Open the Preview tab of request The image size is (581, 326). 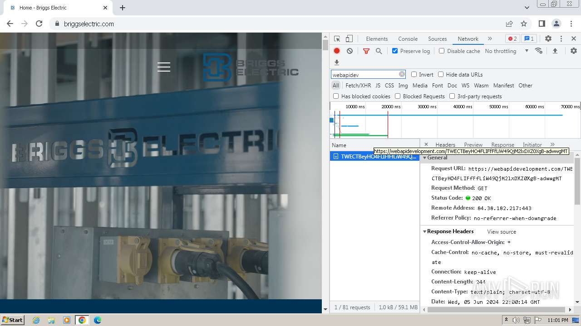click(x=473, y=144)
